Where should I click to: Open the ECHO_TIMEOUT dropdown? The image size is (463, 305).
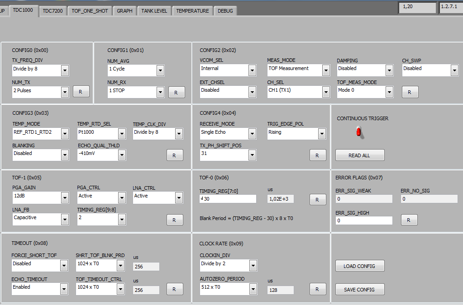[40, 289]
